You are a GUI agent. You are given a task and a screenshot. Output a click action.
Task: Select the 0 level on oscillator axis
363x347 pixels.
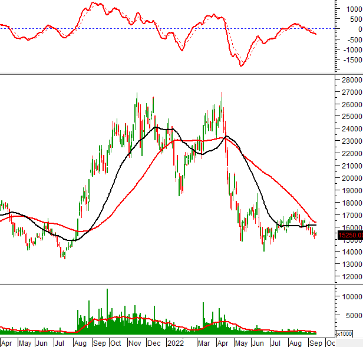[351, 29]
